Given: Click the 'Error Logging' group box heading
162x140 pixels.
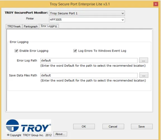Looking at the screenshot, I should point(19,42).
